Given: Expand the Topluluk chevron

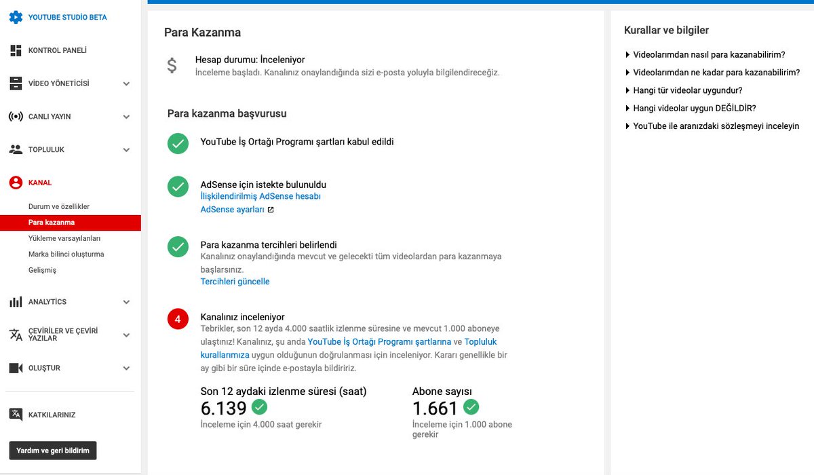Looking at the screenshot, I should point(126,149).
